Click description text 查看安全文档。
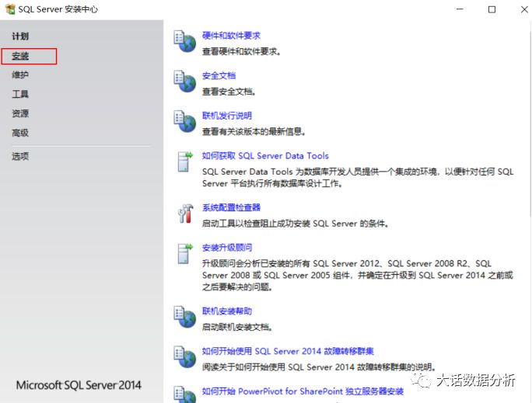Image resolution: width=532 pixels, height=403 pixels. 229,92
